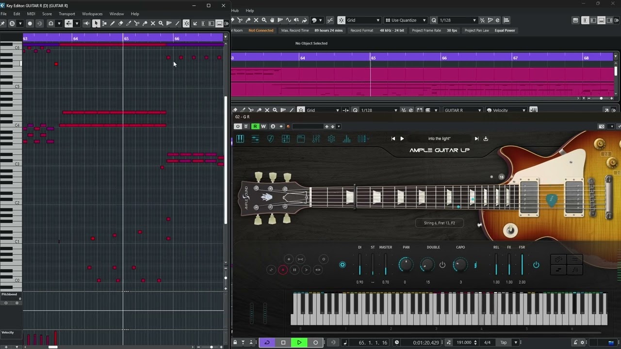Select the Erase tool in Key Editor
The image size is (621, 349).
coord(121,23)
